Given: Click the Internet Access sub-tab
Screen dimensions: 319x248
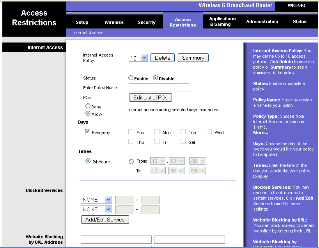Looking at the screenshot, I should point(88,33).
